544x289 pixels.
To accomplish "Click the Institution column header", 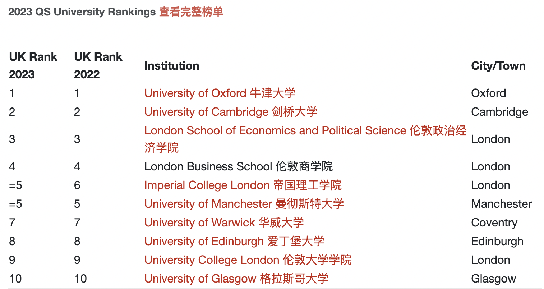I will click(172, 66).
